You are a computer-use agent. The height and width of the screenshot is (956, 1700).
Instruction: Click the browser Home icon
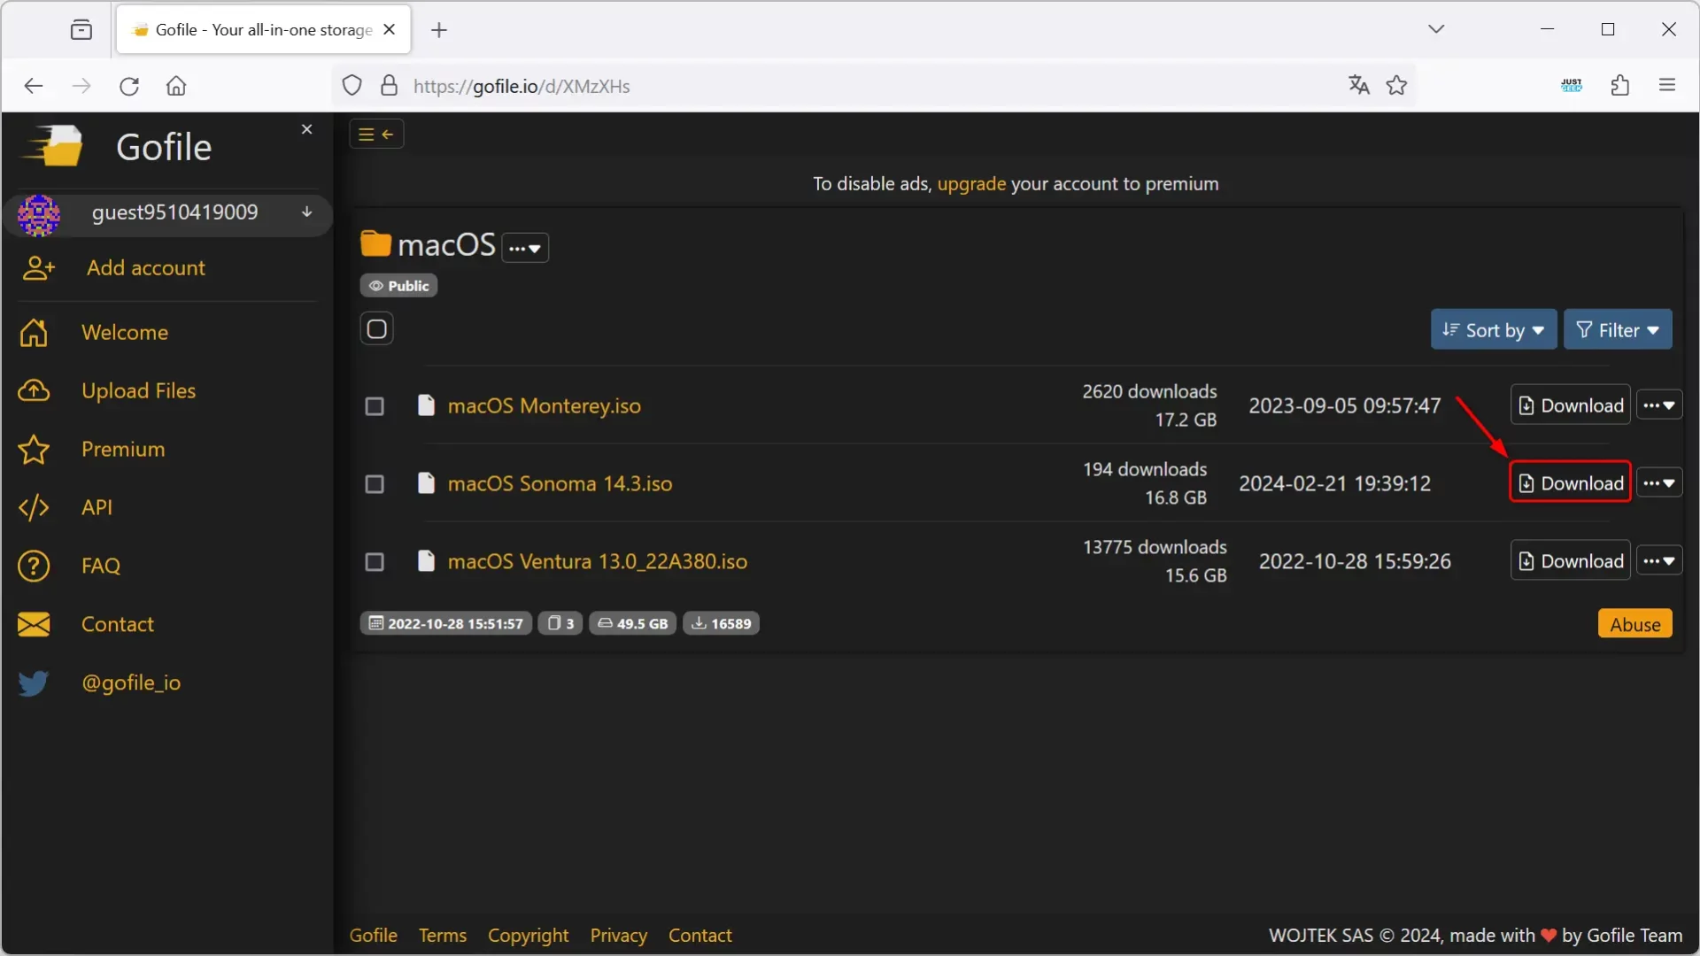tap(176, 86)
